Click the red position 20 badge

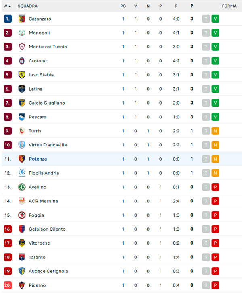point(8,285)
